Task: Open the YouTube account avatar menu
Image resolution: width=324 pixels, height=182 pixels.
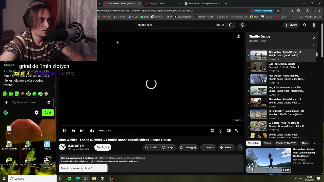Action: [314, 25]
